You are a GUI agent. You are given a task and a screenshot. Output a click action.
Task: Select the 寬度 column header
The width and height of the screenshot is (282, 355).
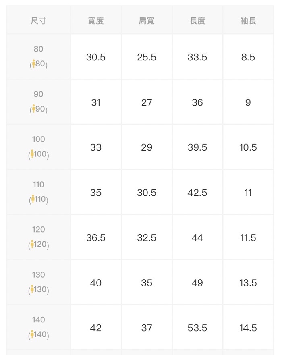tap(96, 21)
